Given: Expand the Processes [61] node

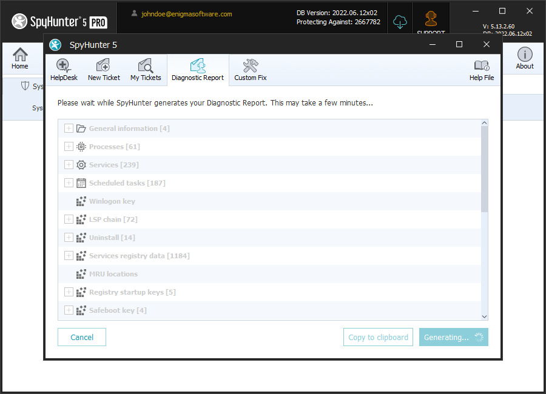Looking at the screenshot, I should 69,147.
